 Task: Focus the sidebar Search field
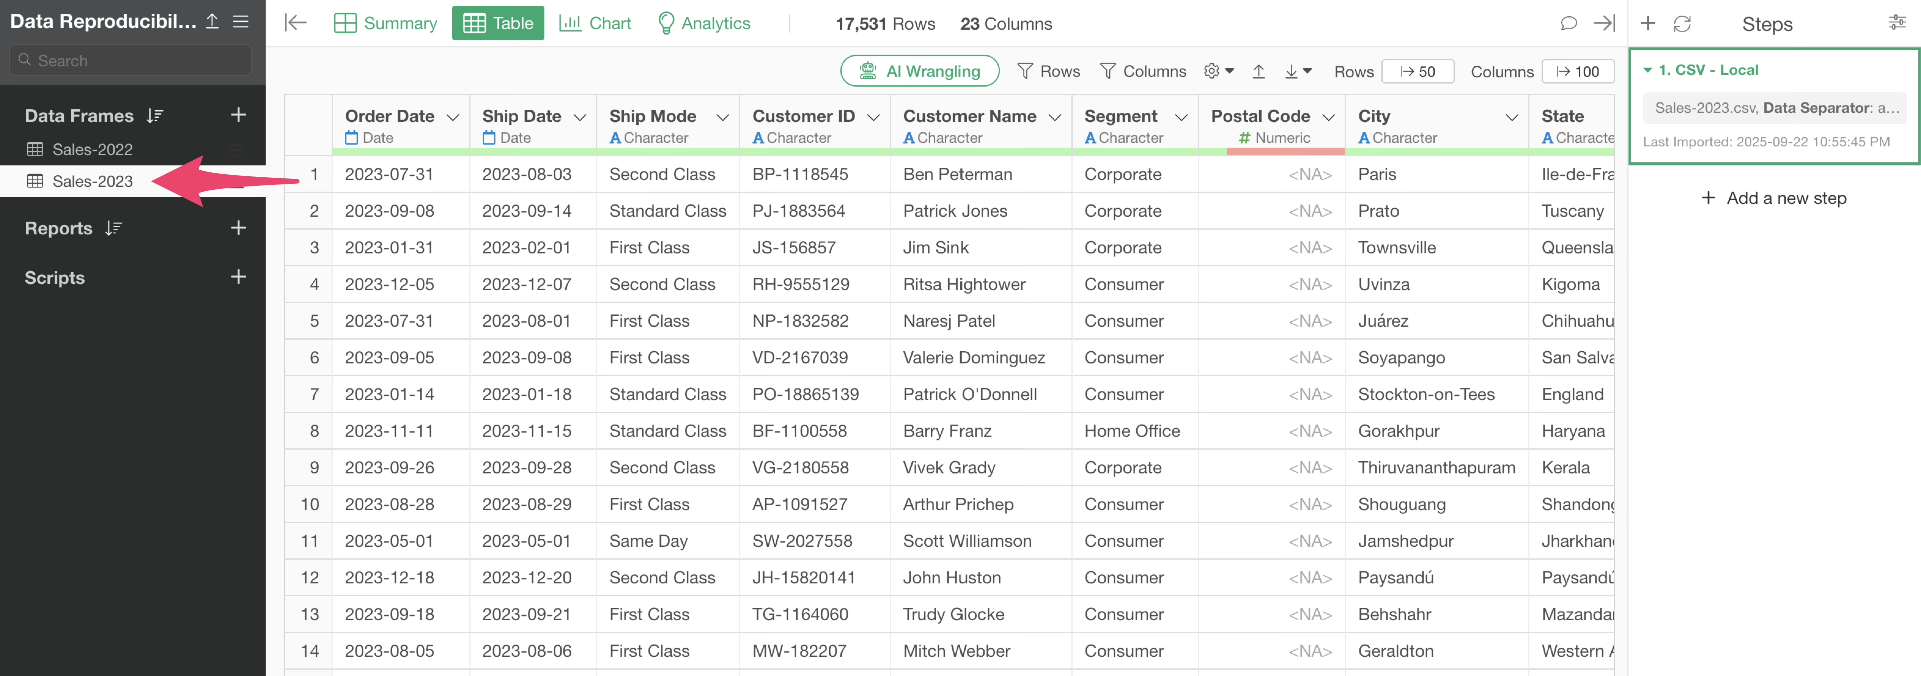point(131,60)
